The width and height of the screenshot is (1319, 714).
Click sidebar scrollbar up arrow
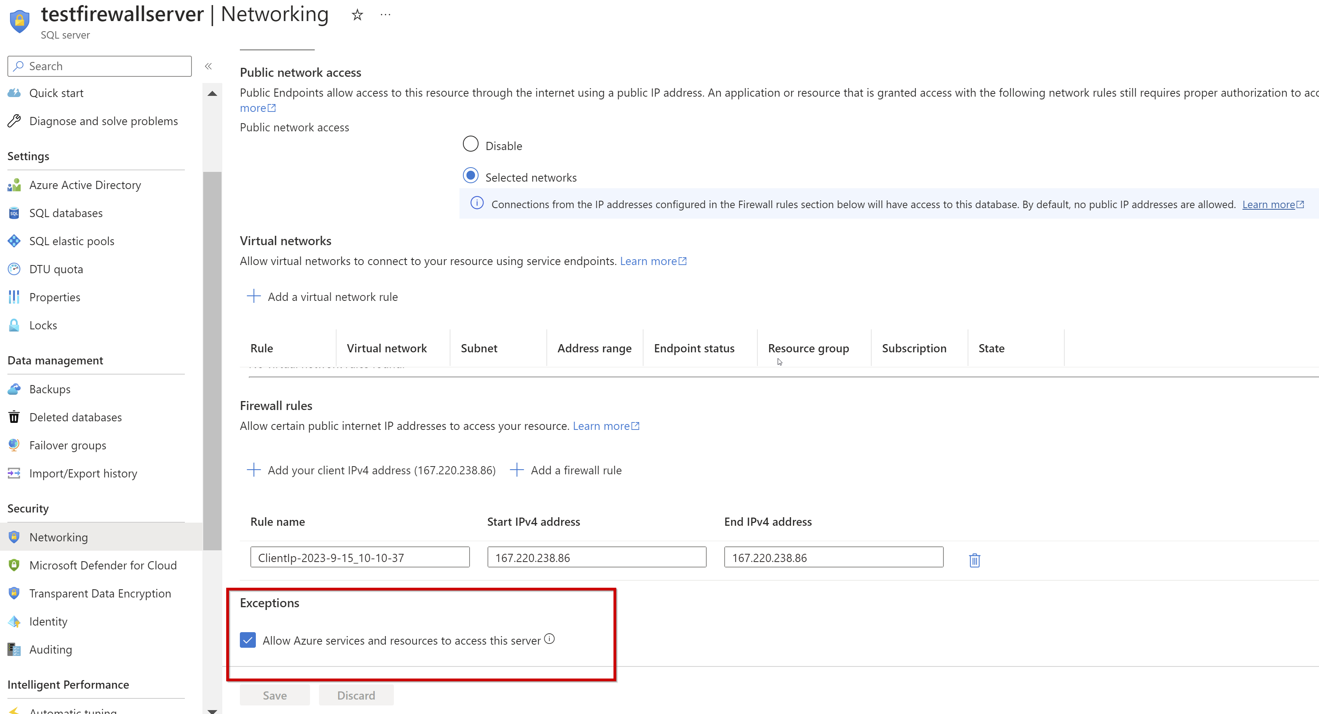click(x=212, y=93)
